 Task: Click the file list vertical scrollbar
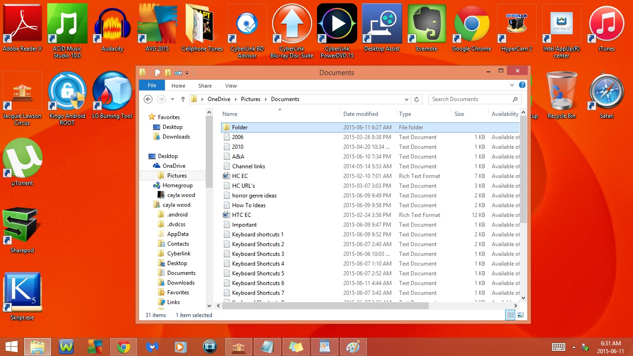point(524,169)
